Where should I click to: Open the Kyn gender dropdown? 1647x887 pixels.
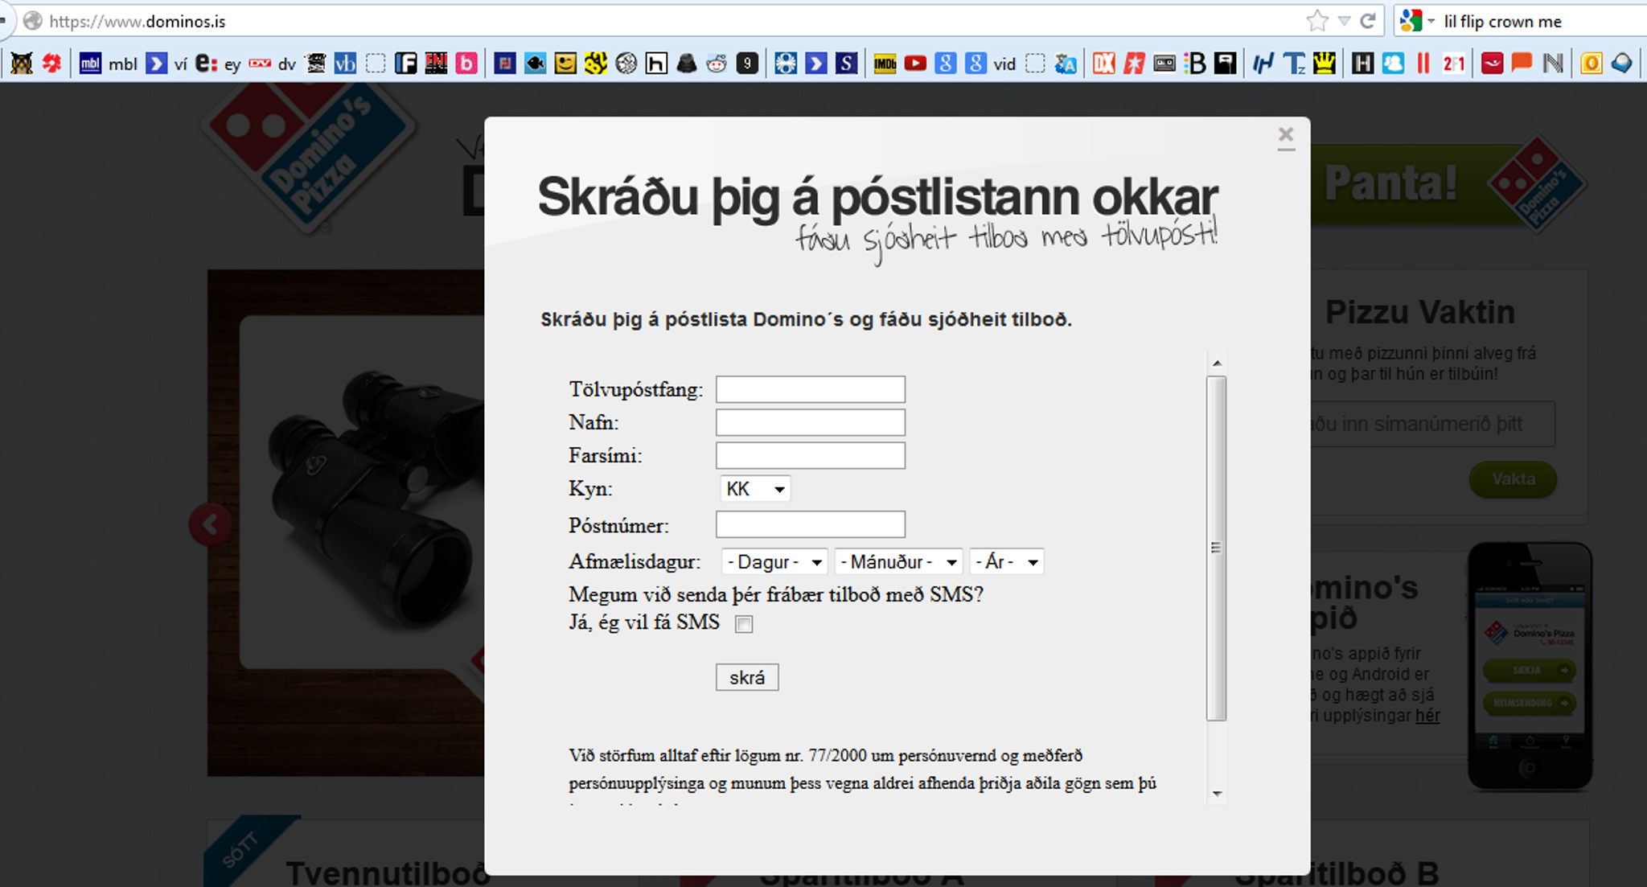click(x=755, y=489)
